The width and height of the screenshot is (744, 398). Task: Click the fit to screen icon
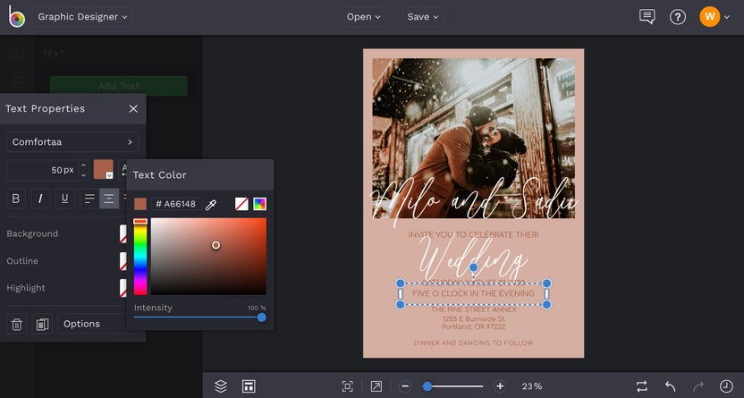[x=347, y=386]
